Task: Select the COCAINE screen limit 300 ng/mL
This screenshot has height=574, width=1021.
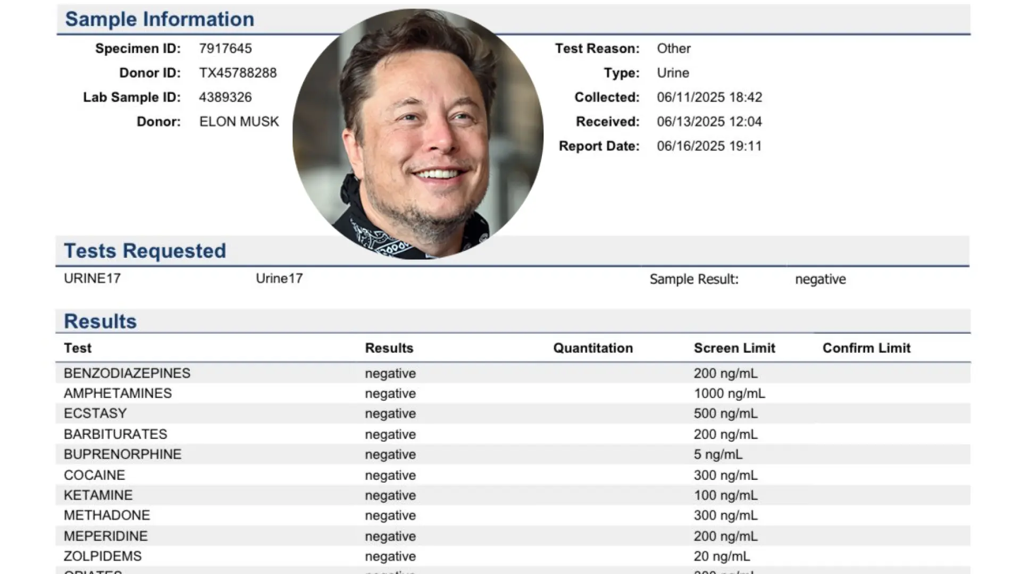Action: coord(724,475)
